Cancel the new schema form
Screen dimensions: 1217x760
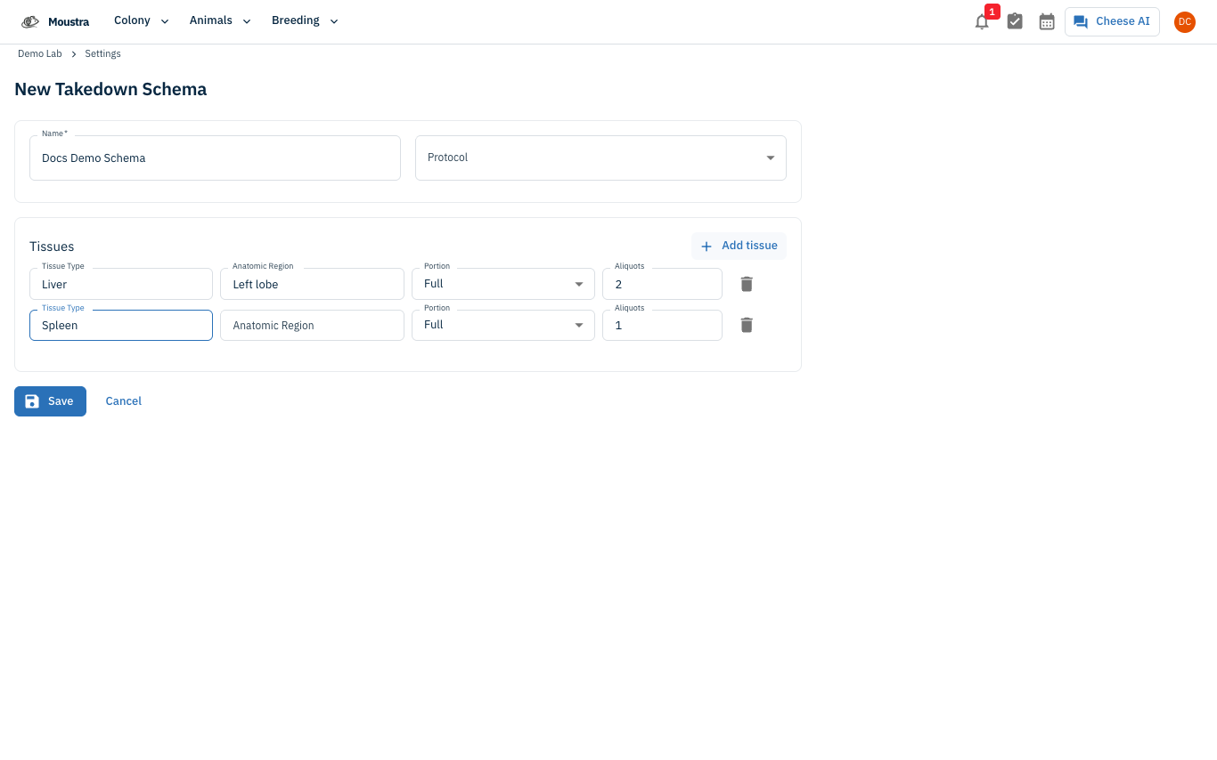click(x=124, y=401)
